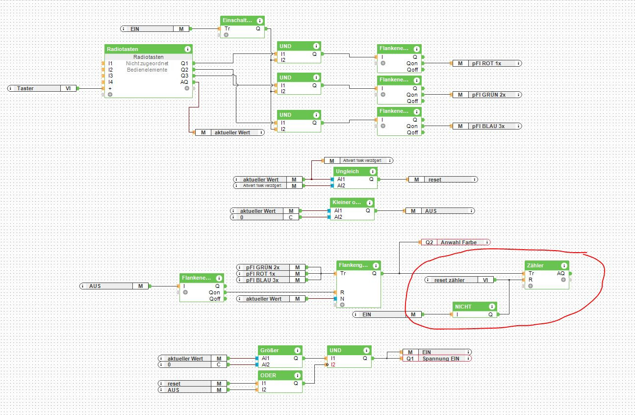The image size is (635, 415).
Task: Click info icon on the Einschalt block
Action: [x=259, y=21]
